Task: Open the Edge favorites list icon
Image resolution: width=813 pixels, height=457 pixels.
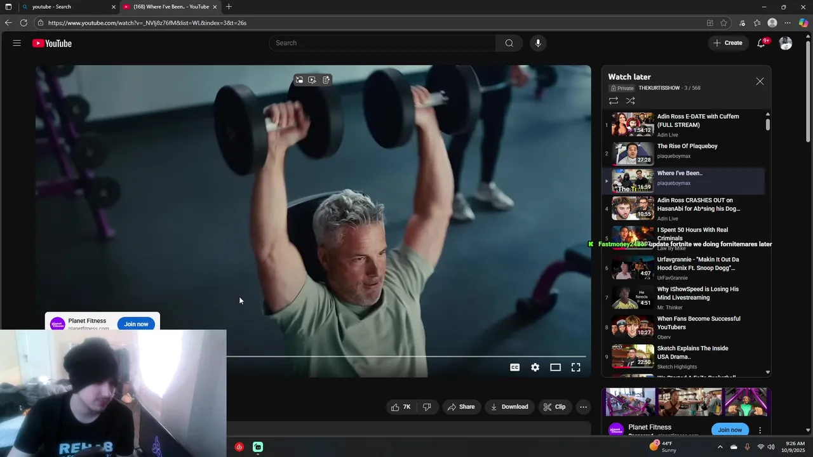Action: [x=757, y=23]
